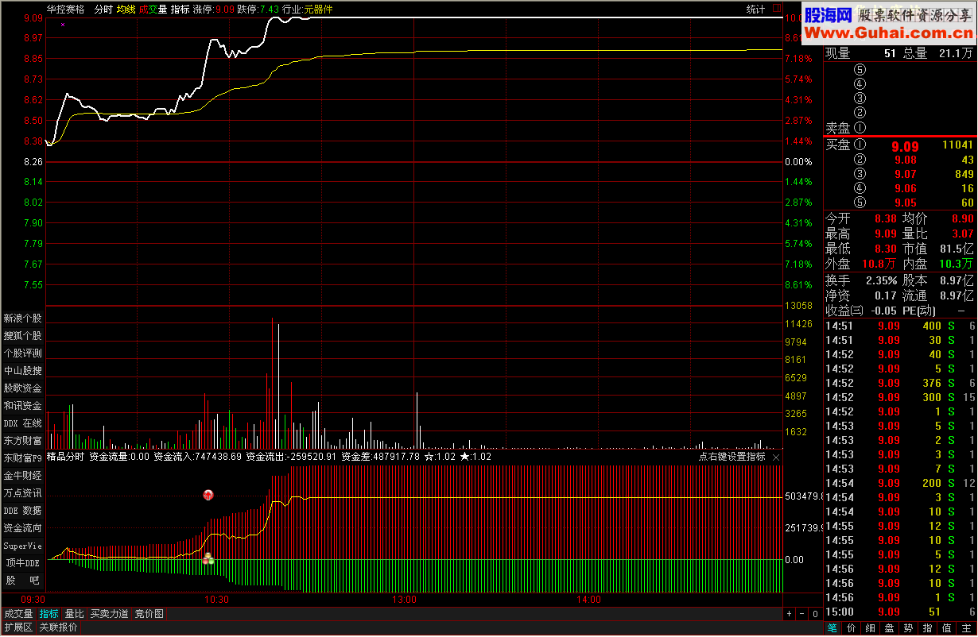This screenshot has width=978, height=637.
Task: Click the multi-colored balls marker near 10:30
Action: (x=208, y=559)
